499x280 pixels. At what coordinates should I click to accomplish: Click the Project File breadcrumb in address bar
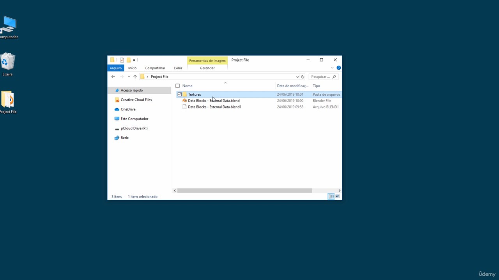pyautogui.click(x=159, y=77)
